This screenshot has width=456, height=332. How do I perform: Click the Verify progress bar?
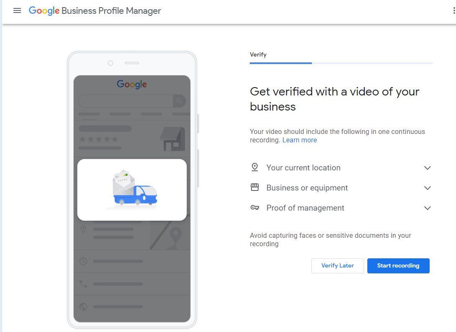tap(341, 63)
